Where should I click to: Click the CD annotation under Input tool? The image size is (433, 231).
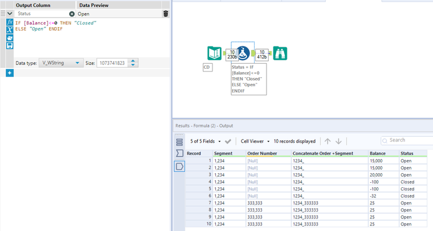pos(207,68)
